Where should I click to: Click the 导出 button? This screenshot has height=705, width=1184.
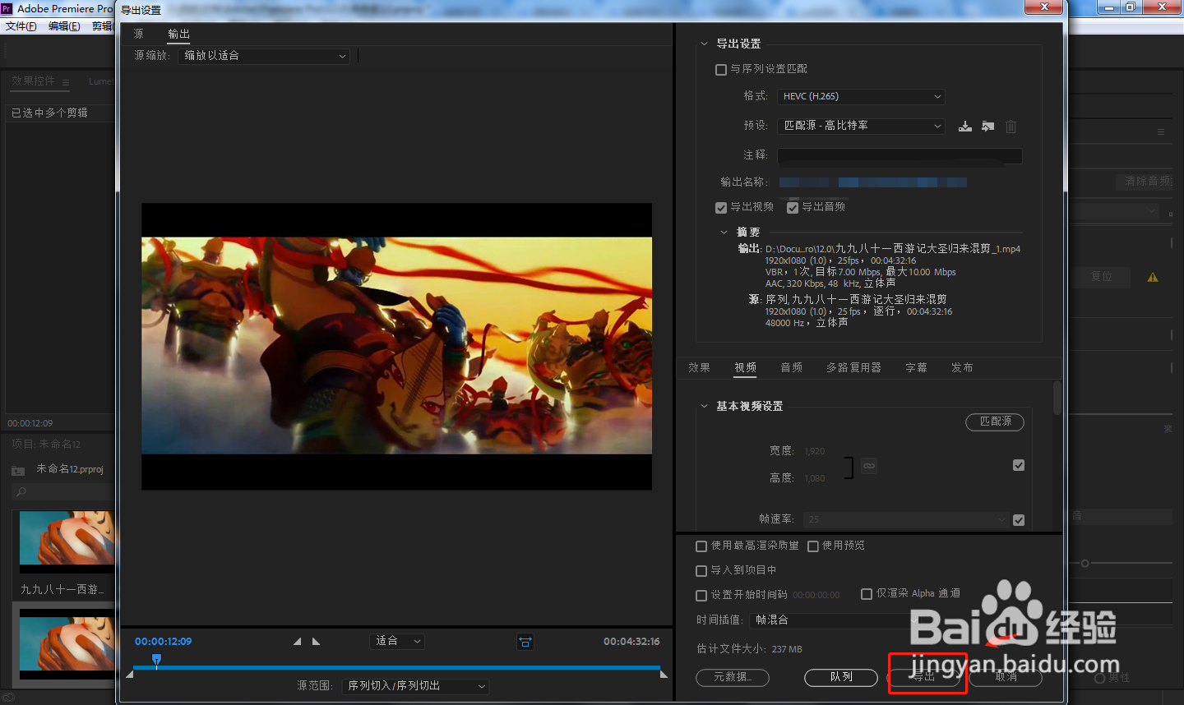(x=924, y=677)
